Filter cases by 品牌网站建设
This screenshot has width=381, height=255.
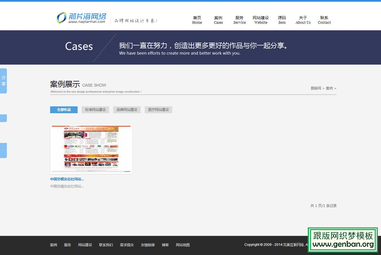127,109
